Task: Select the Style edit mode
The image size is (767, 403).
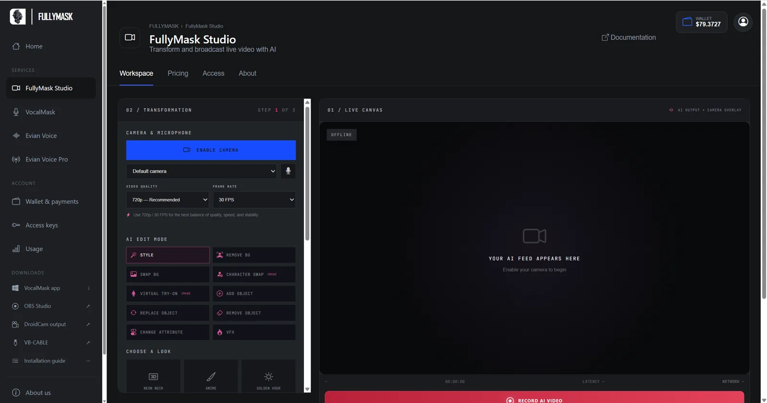Action: coord(168,255)
